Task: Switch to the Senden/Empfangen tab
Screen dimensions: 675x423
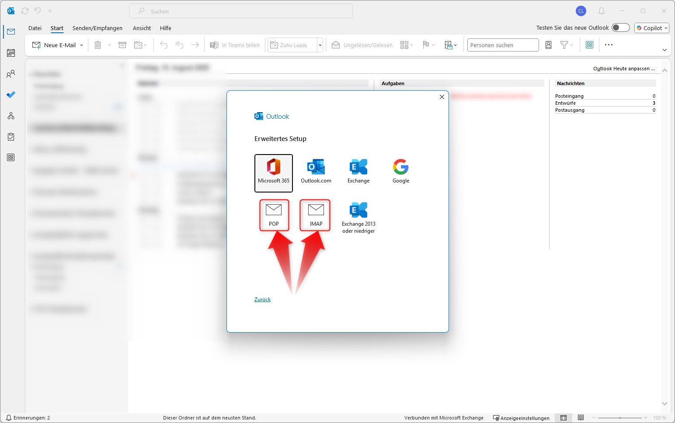Action: [x=97, y=28]
